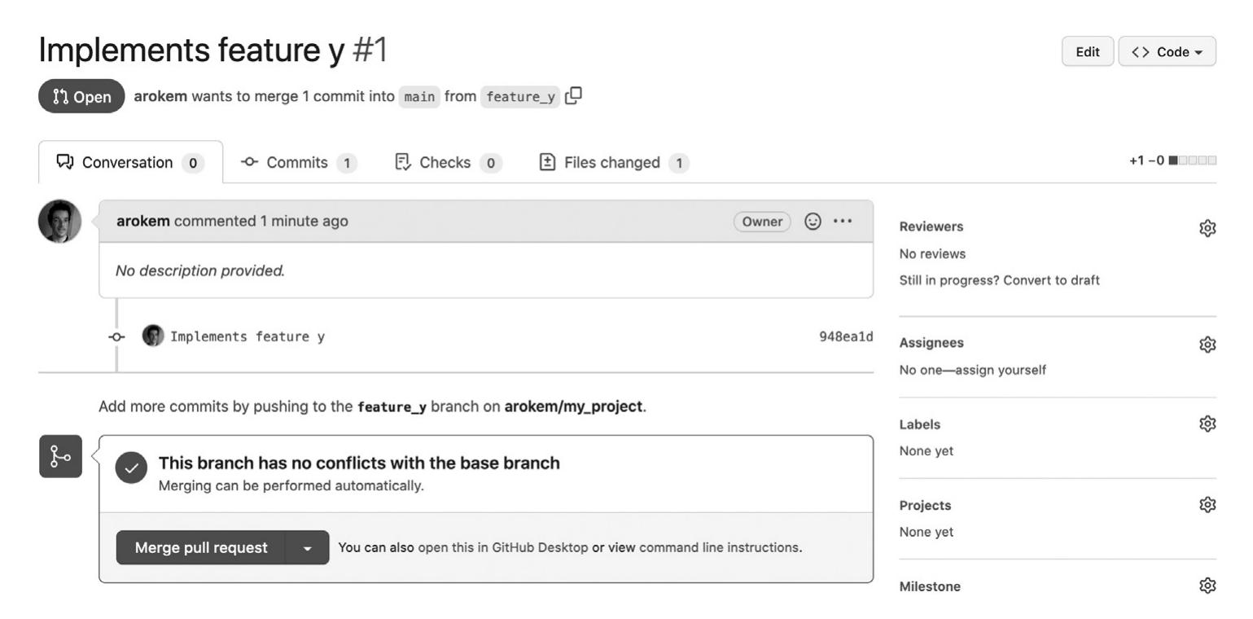Viewport: 1253px width, 619px height.
Task: Expand the Merge pull request dropdown arrow
Action: pos(307,548)
